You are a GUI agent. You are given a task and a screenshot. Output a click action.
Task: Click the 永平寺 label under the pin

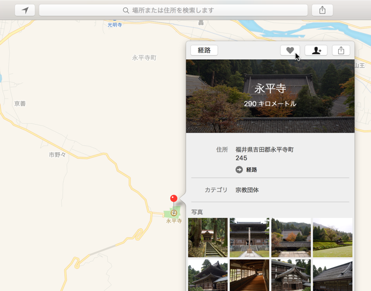point(174,221)
